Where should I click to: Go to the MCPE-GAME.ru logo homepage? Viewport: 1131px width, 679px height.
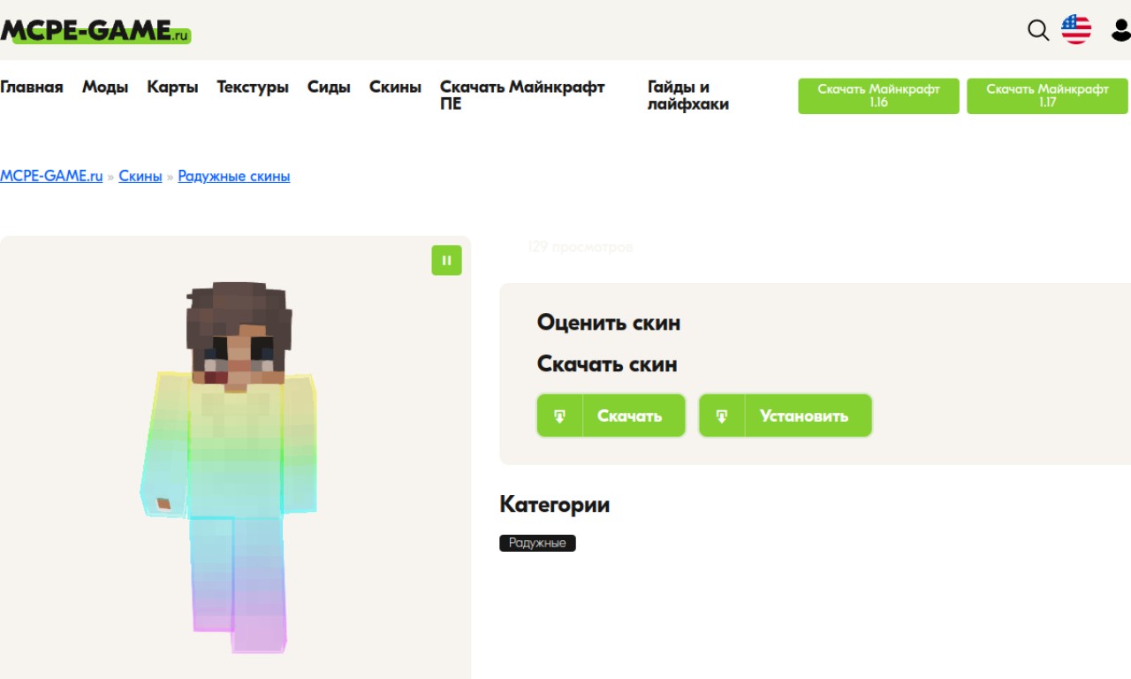click(x=95, y=31)
